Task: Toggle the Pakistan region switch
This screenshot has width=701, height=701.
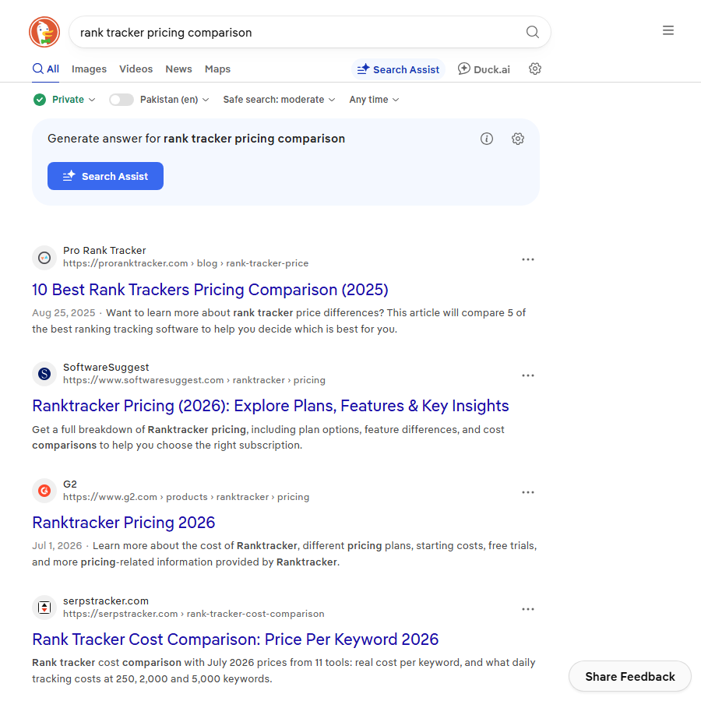Action: 122,99
